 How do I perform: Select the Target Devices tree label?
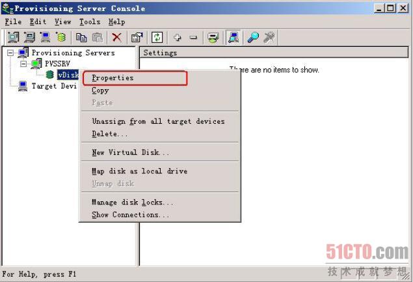pos(54,86)
